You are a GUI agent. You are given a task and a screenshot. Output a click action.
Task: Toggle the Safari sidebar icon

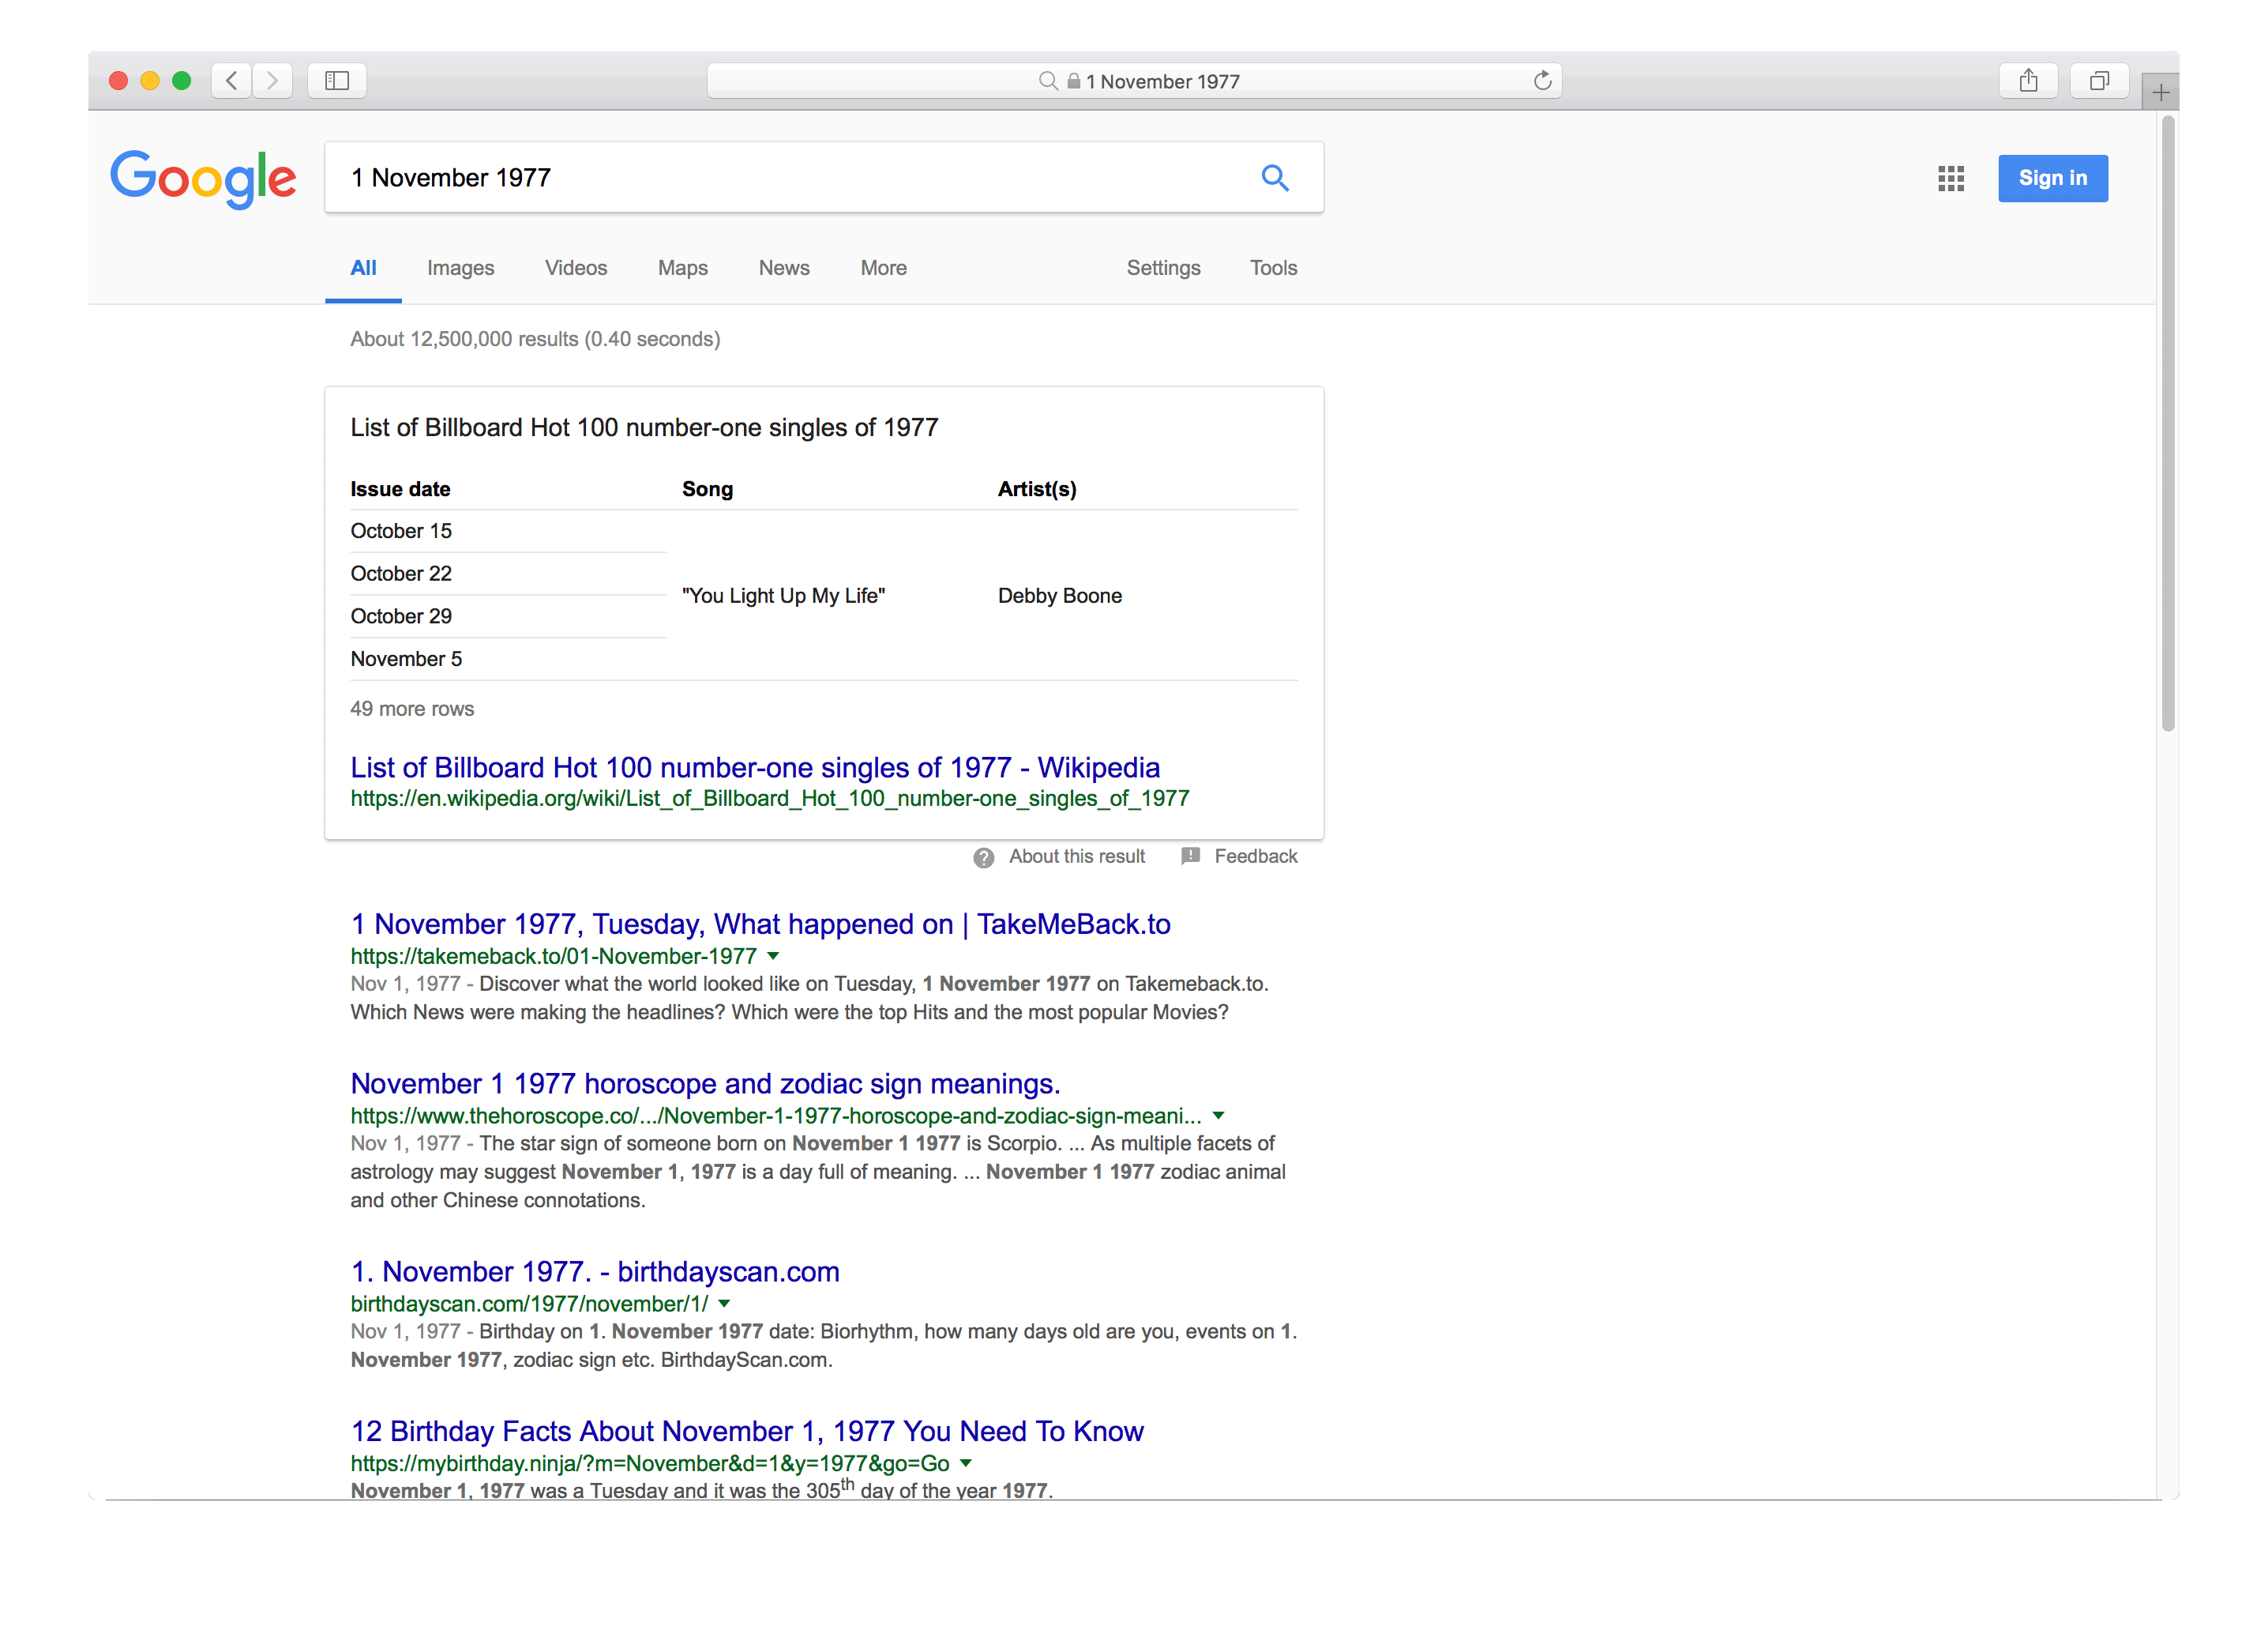(337, 80)
